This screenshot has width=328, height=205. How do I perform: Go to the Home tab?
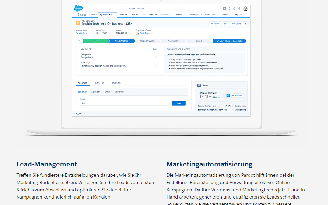pyautogui.click(x=94, y=15)
